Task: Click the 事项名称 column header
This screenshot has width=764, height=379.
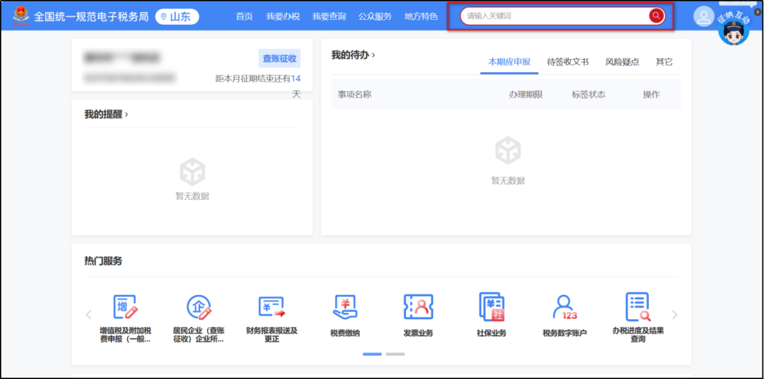Action: (x=354, y=95)
